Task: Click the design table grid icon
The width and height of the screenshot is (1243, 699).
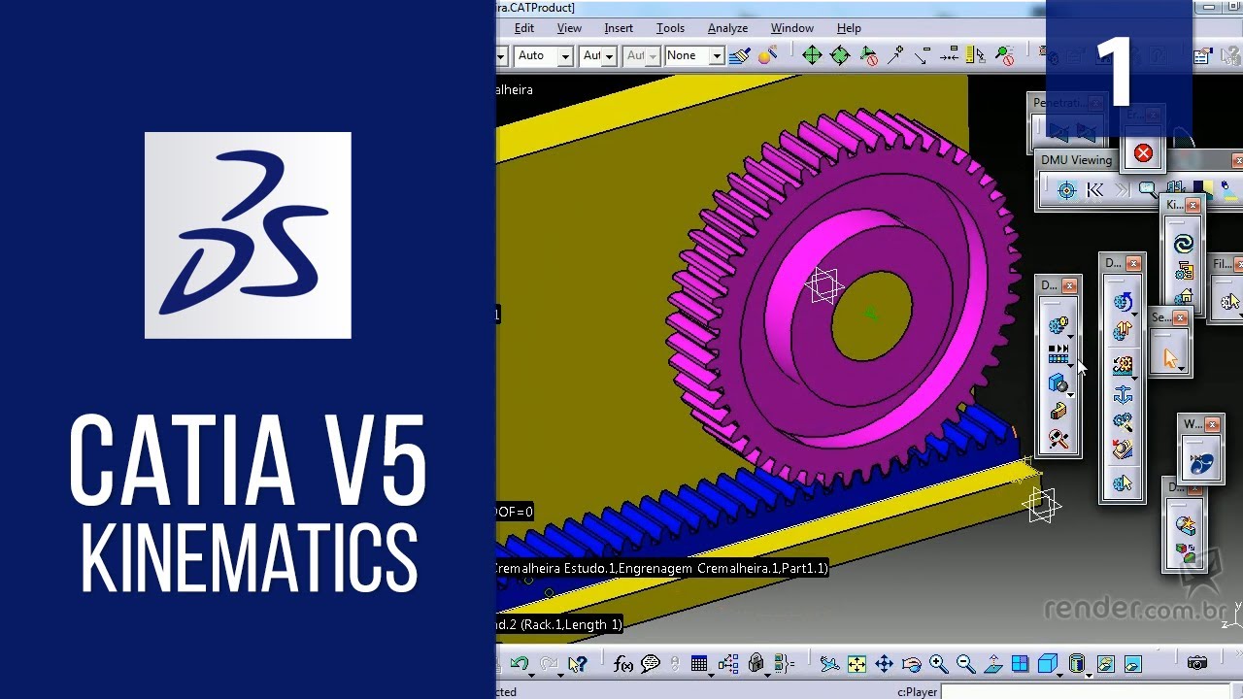Action: (699, 664)
